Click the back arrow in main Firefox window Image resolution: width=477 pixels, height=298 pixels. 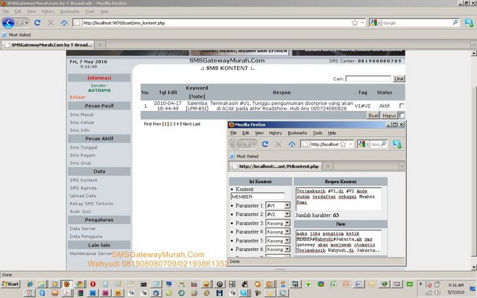[x=8, y=23]
